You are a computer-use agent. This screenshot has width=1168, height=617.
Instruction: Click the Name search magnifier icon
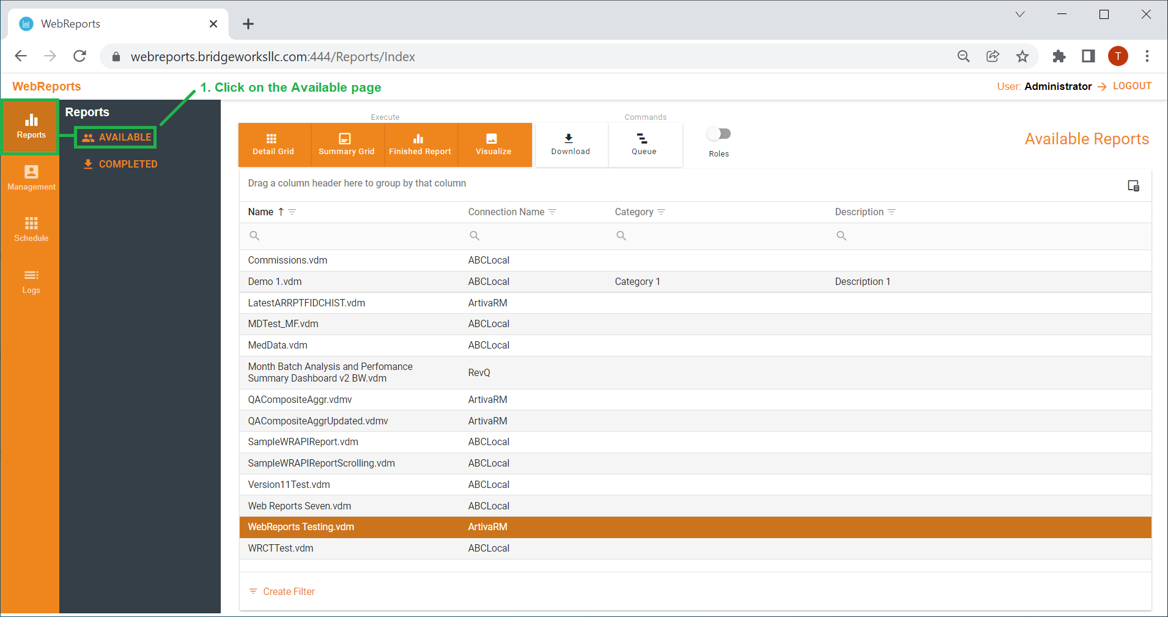254,235
